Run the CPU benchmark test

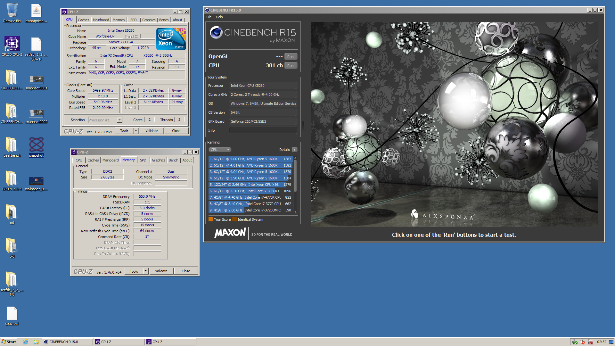click(291, 66)
